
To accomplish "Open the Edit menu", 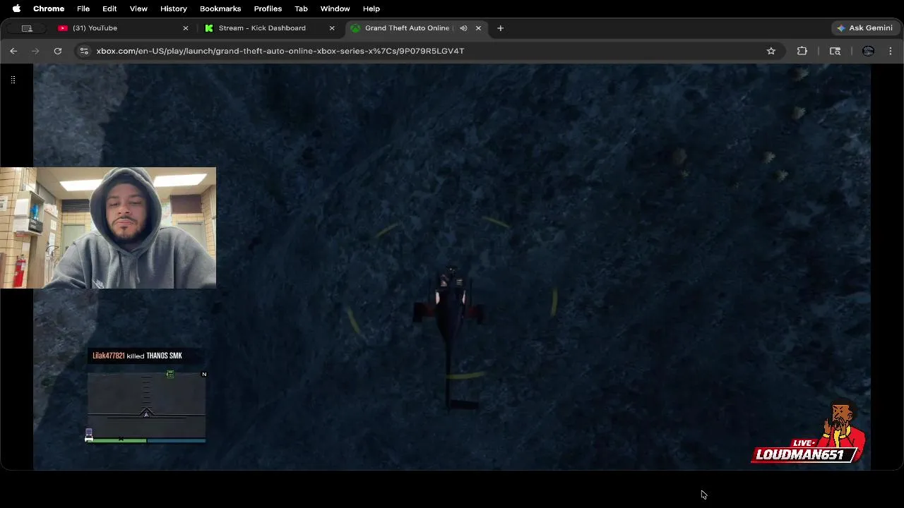I will (x=109, y=8).
